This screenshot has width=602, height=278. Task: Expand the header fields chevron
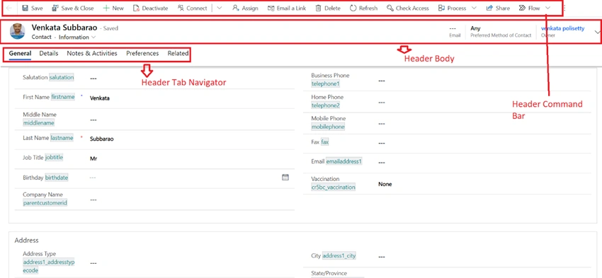(597, 33)
